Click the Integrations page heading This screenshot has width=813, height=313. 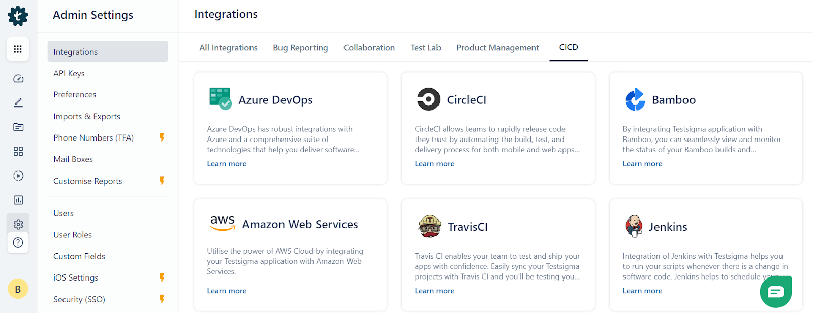(226, 14)
